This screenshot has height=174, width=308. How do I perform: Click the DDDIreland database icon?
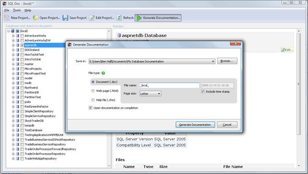pyautogui.click(x=18, y=50)
